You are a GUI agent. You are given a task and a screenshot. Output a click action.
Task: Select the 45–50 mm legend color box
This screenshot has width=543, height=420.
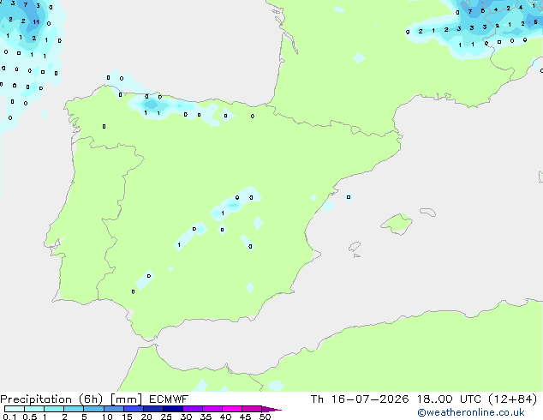(x=252, y=409)
